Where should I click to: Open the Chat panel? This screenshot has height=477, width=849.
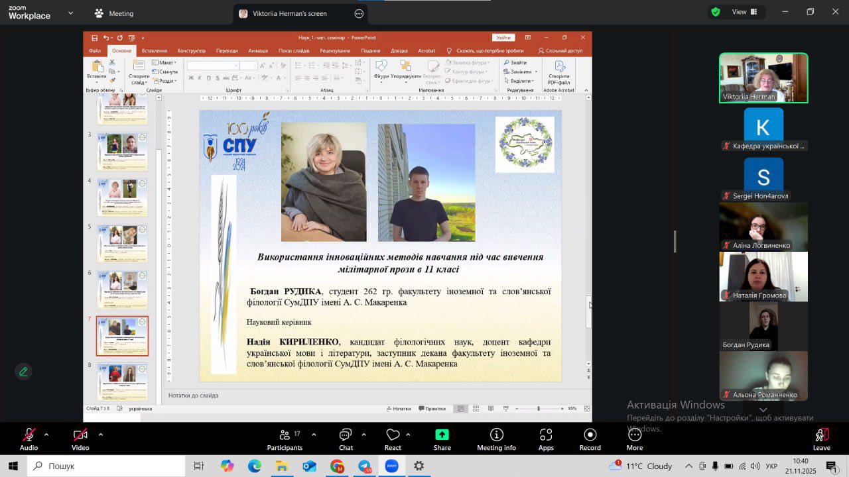pyautogui.click(x=346, y=439)
